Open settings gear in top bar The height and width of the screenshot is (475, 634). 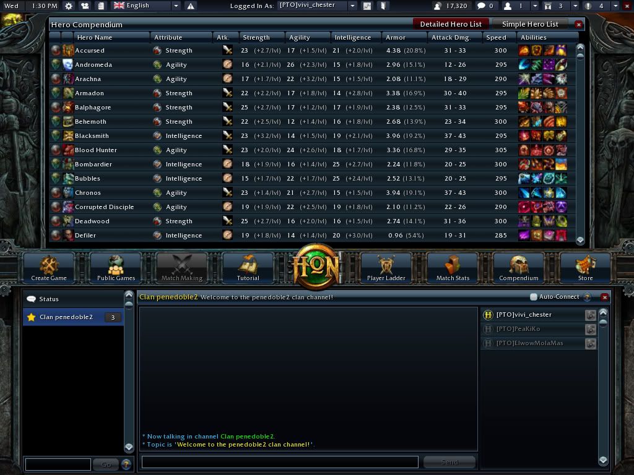click(x=69, y=6)
